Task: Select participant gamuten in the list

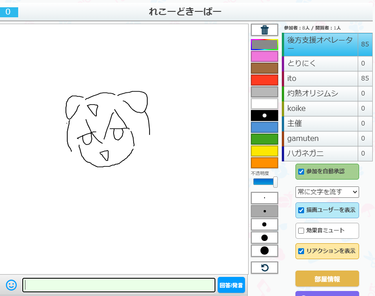Action: click(320, 138)
